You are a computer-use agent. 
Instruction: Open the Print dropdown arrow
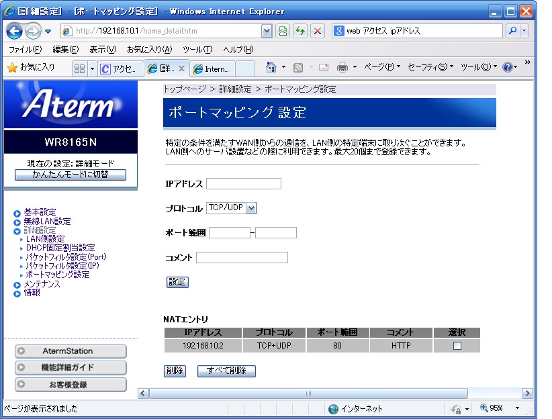(355, 67)
